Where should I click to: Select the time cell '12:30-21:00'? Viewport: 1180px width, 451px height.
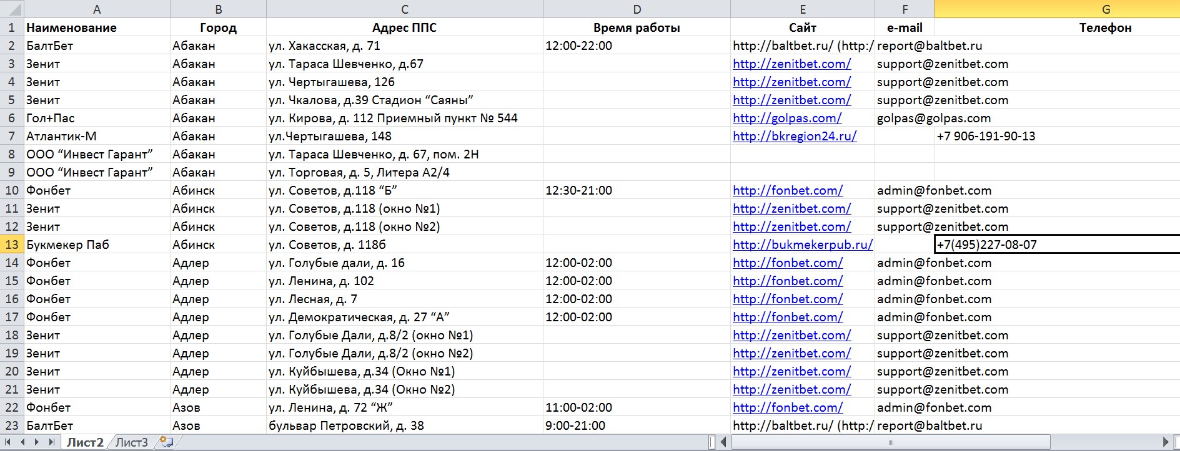click(637, 190)
